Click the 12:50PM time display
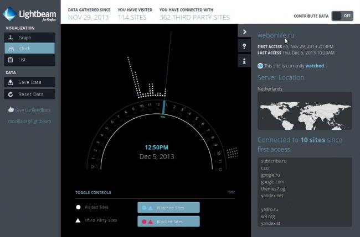360x237 pixels. [157, 148]
